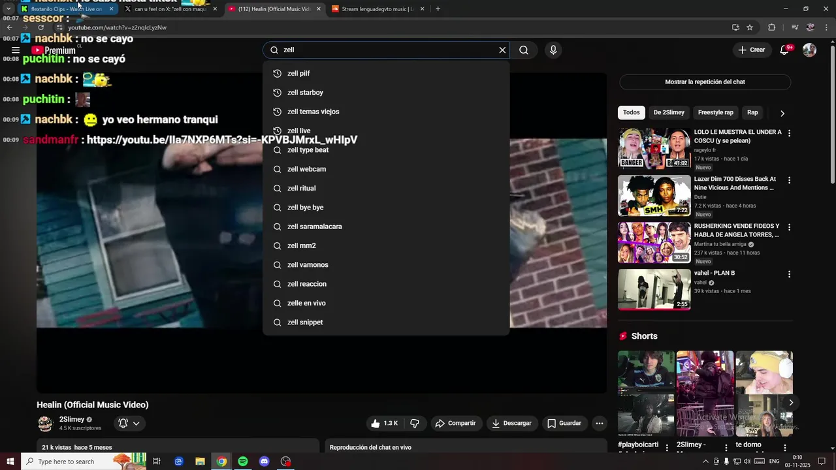This screenshot has width=836, height=470.
Task: Choose 'zell bye bye' suggestion
Action: 386,208
